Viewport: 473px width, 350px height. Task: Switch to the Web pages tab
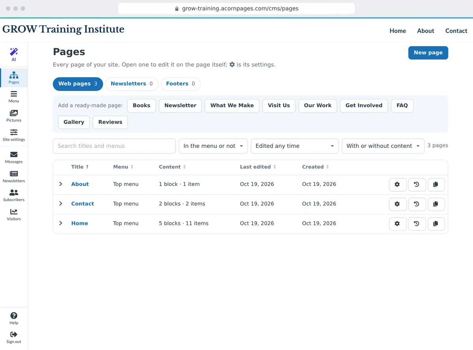78,84
